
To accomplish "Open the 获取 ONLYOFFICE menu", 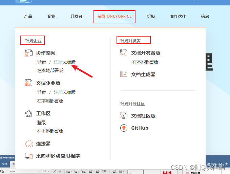I will (x=114, y=16).
